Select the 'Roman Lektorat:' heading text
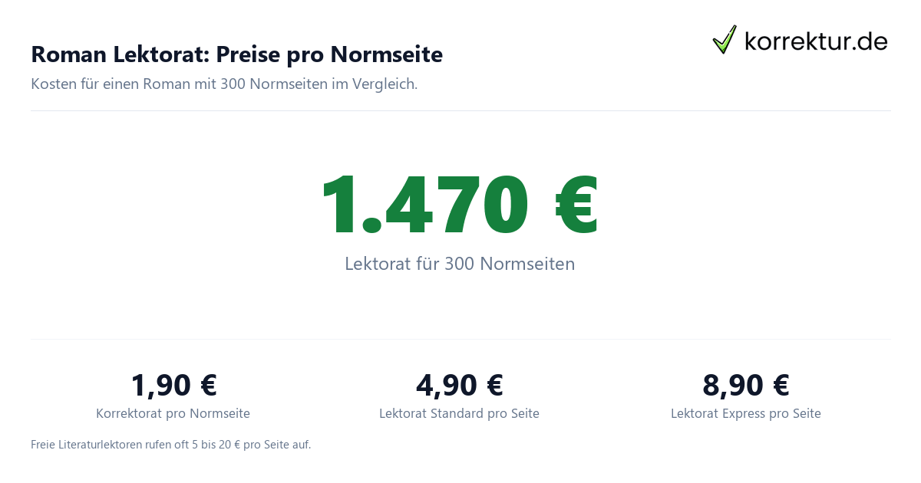The width and height of the screenshot is (921, 483). click(120, 54)
